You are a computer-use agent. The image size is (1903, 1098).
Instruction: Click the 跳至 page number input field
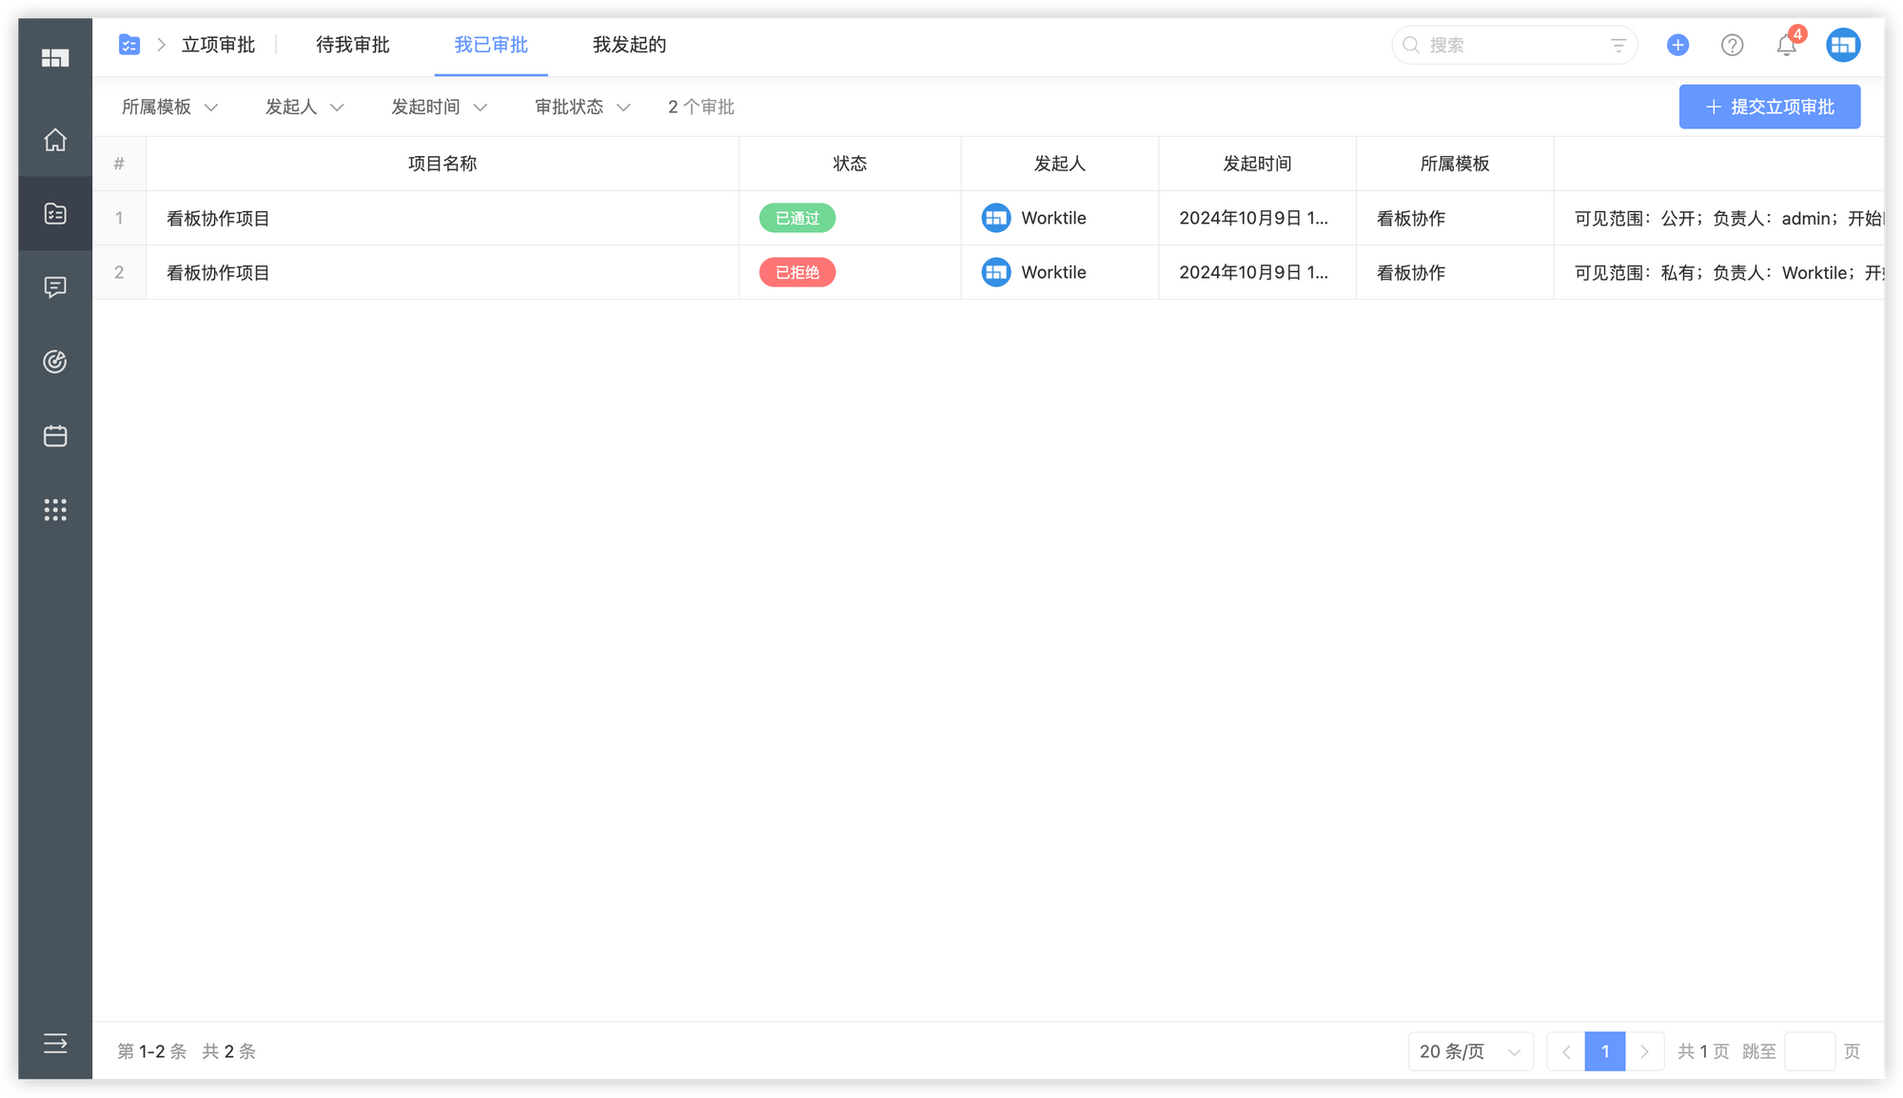(x=1809, y=1051)
